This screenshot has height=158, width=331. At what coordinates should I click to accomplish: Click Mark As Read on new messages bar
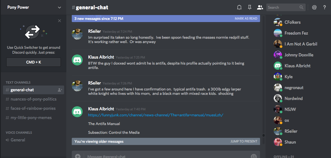[x=246, y=19]
